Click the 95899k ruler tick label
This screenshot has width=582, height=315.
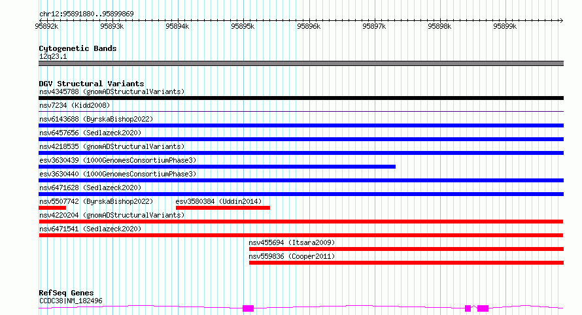(505, 26)
